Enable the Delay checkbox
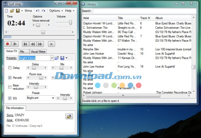This screenshot has height=138, width=201. (10, 68)
